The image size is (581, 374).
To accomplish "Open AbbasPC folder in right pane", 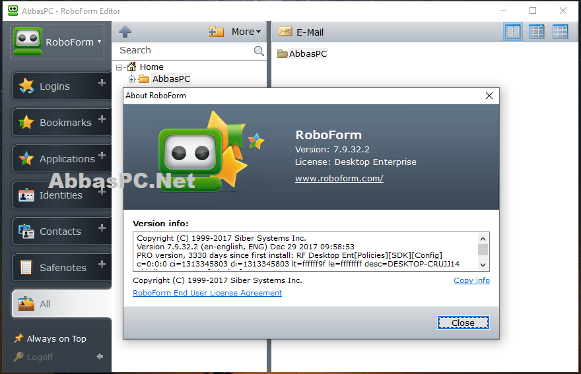I will (302, 53).
